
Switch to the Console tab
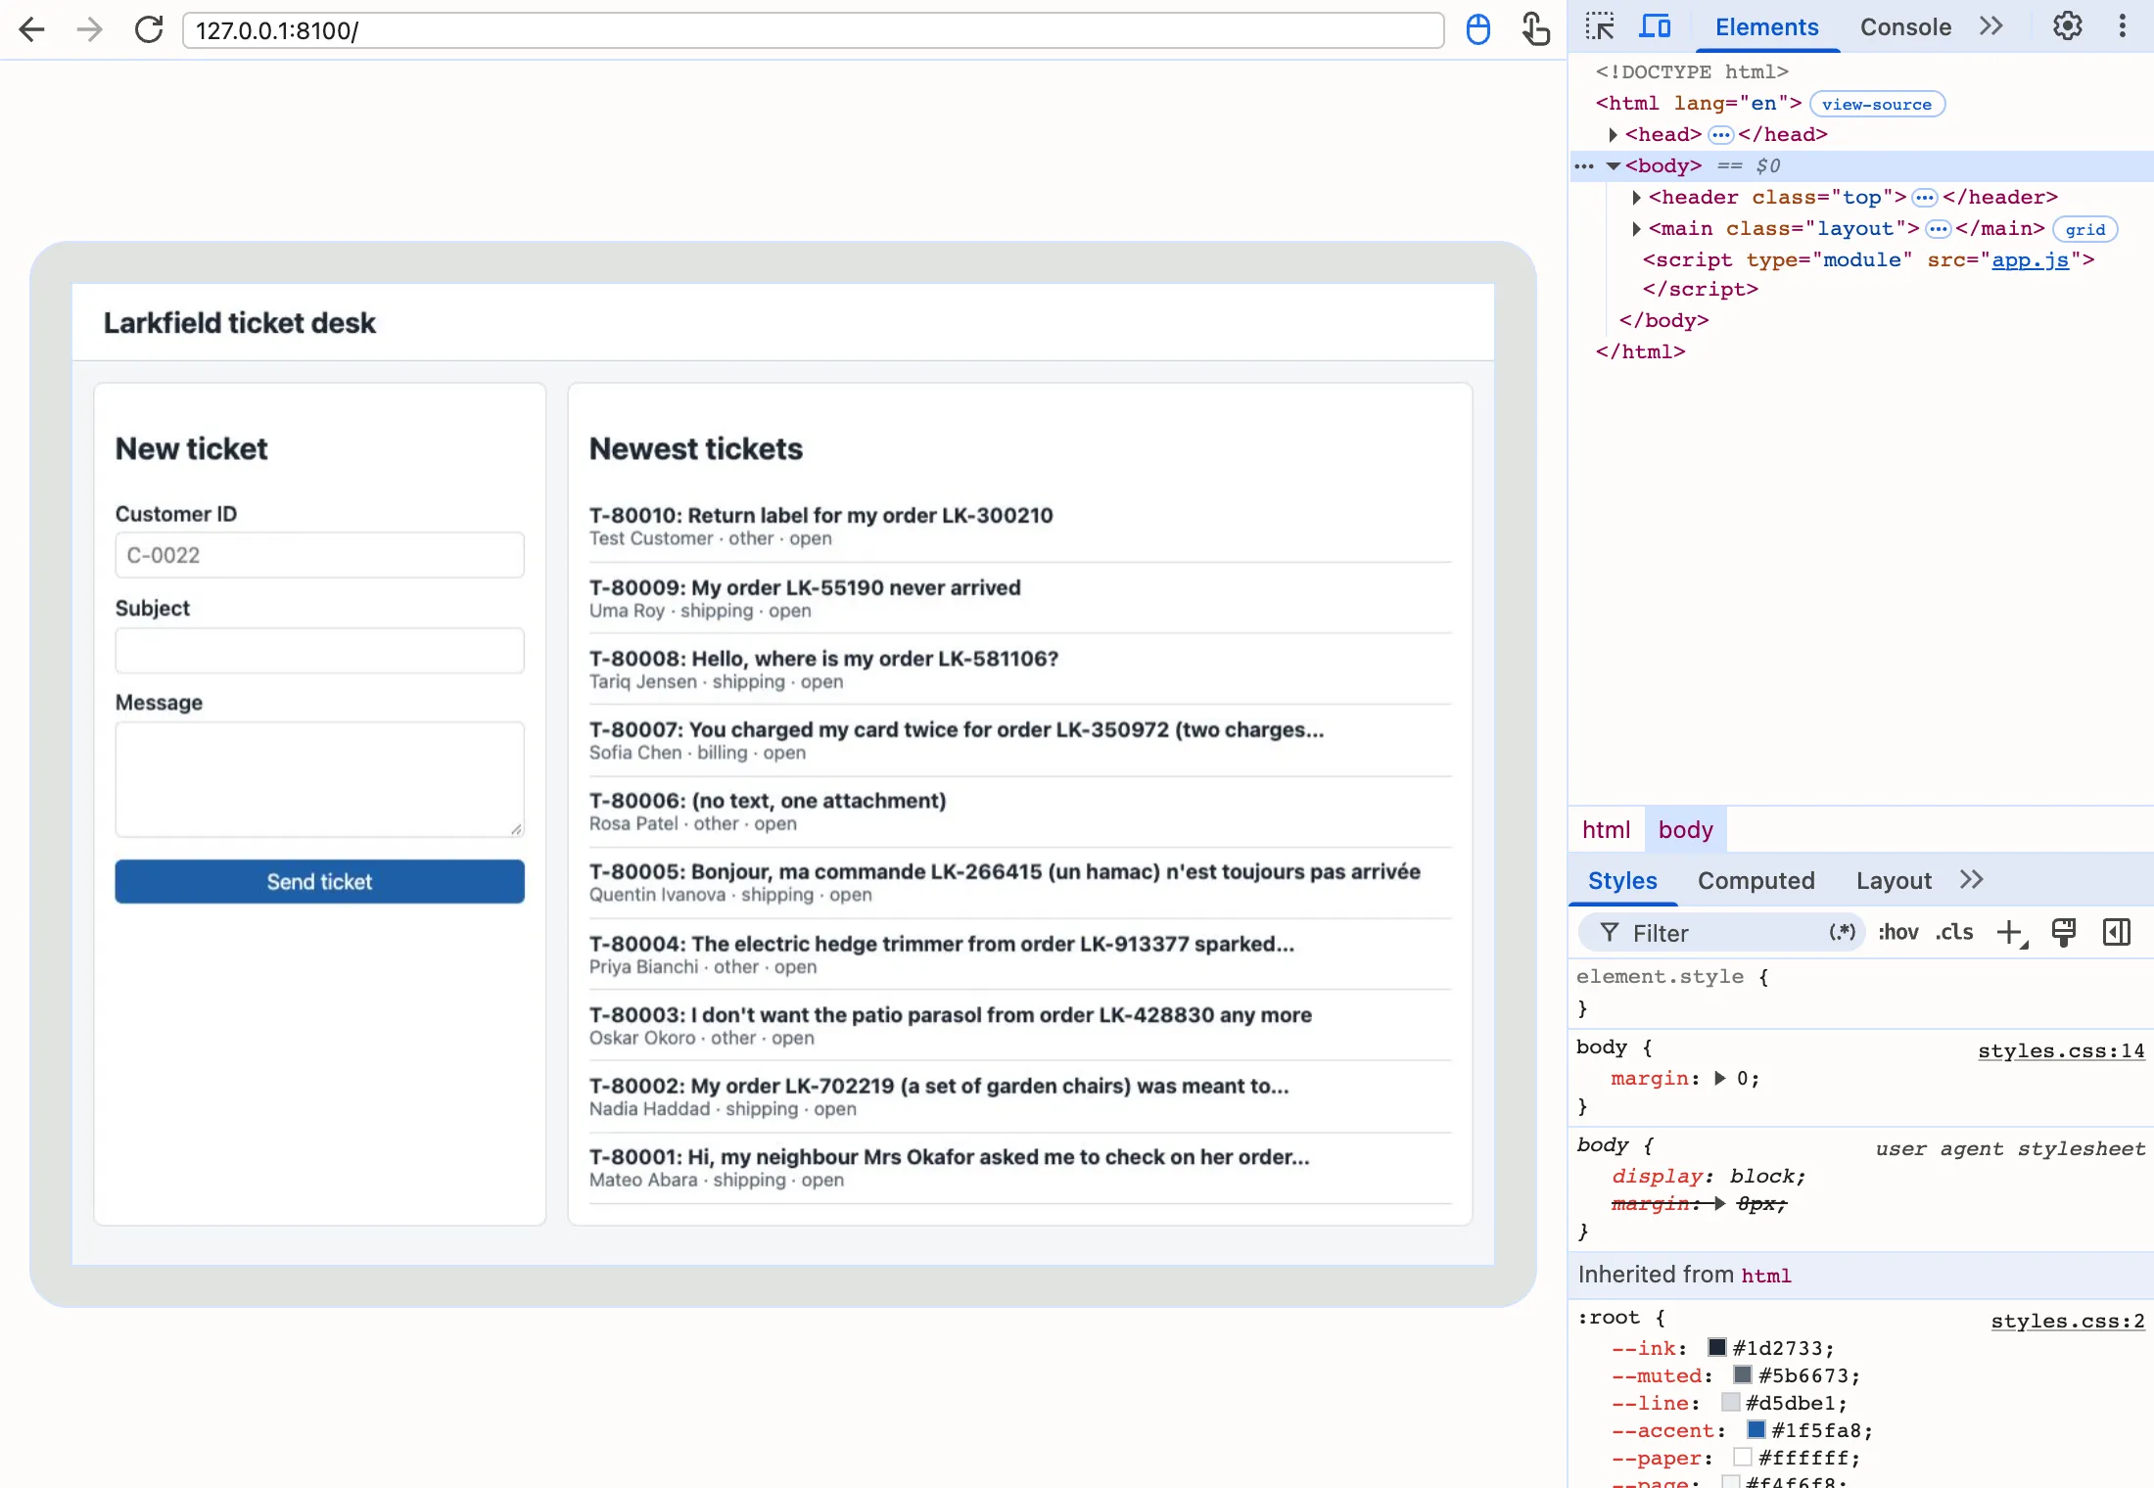tap(1905, 27)
